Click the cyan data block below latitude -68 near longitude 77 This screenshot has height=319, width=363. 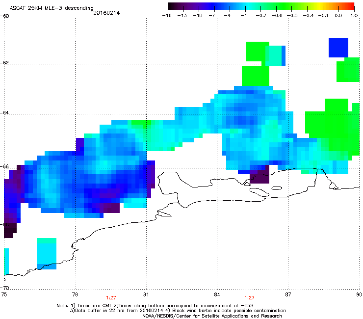(47, 253)
